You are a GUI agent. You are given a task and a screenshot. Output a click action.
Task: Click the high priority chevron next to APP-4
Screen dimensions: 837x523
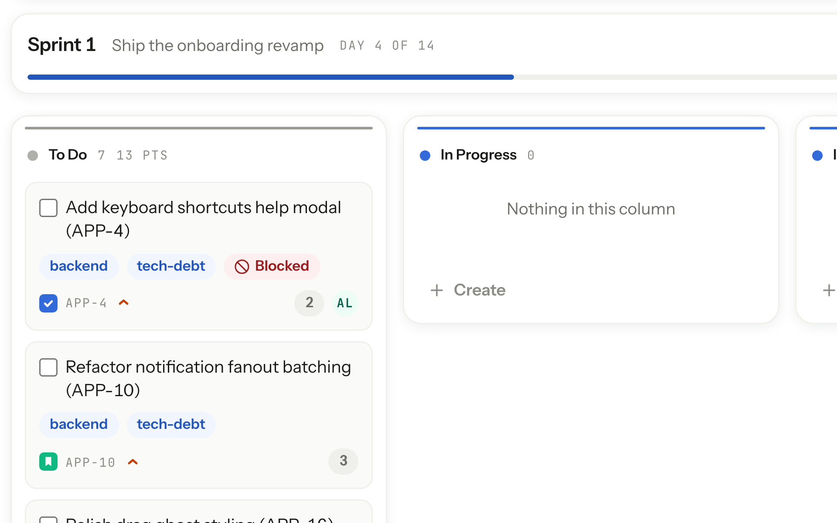coord(124,302)
